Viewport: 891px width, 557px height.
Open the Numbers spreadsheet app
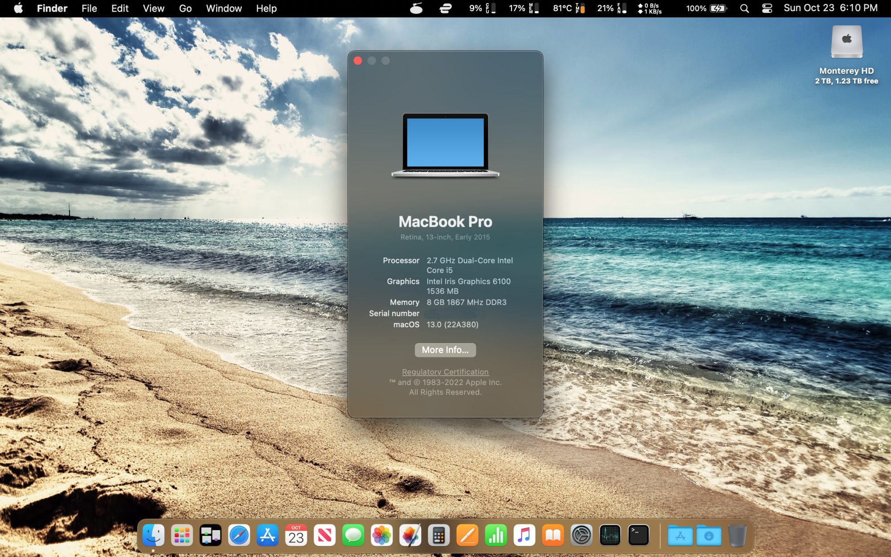click(x=496, y=535)
